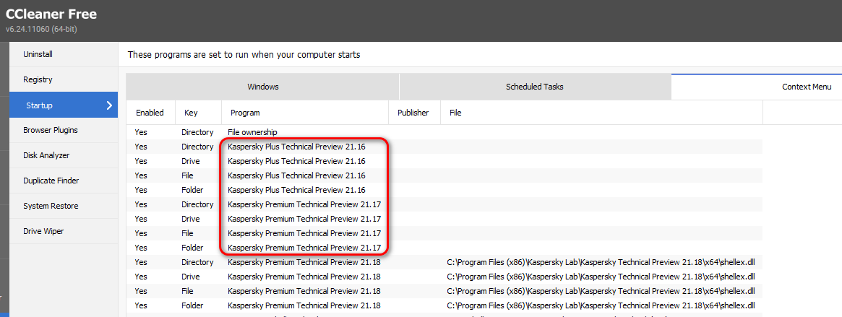Open Disk Analyzer tool
The height and width of the screenshot is (317, 842).
pos(64,155)
